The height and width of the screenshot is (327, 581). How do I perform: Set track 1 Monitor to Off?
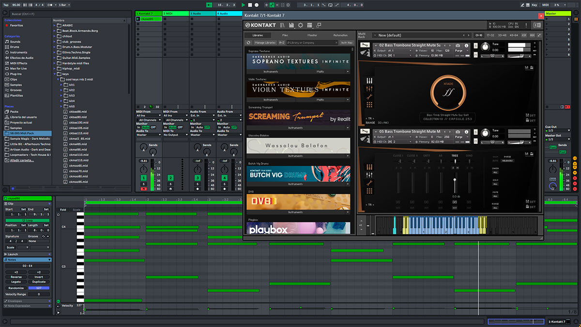coord(153,127)
